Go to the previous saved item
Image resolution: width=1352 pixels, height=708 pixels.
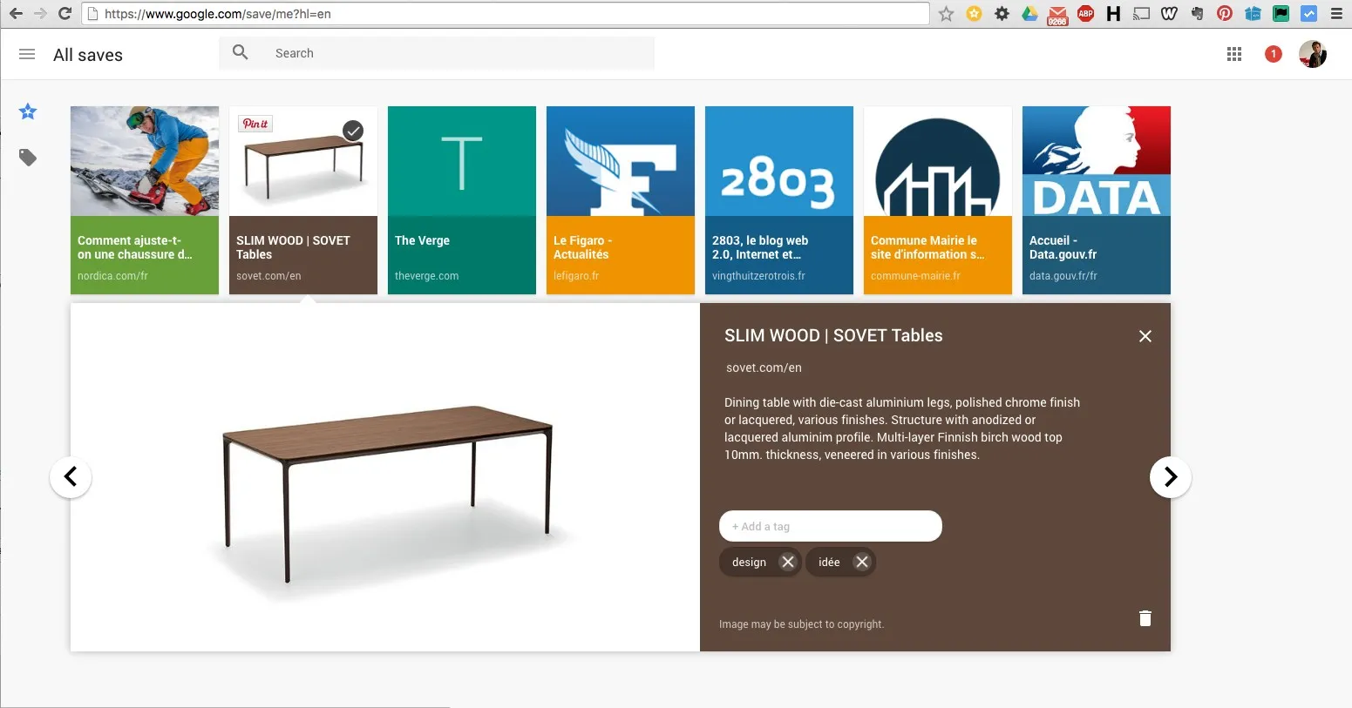click(71, 477)
